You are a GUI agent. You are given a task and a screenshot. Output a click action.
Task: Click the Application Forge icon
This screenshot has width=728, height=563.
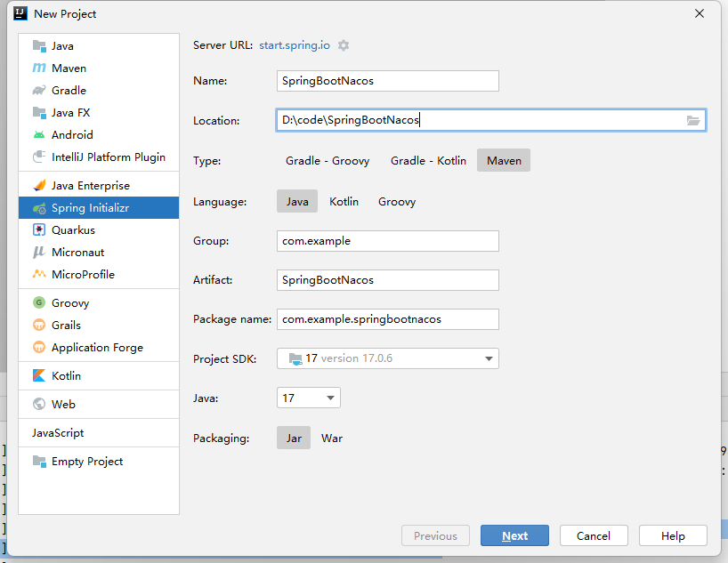click(39, 348)
